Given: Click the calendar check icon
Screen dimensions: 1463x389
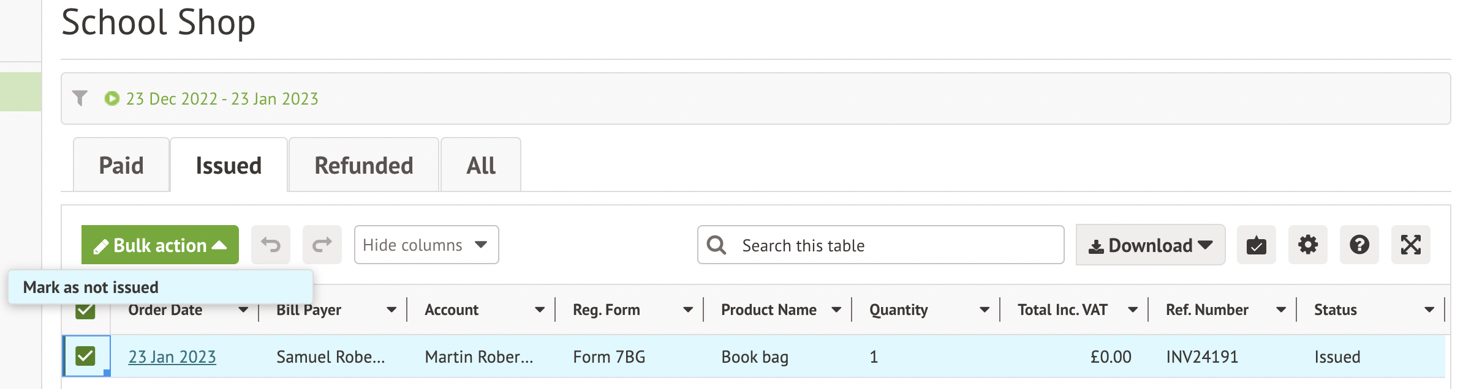Looking at the screenshot, I should point(1256,245).
